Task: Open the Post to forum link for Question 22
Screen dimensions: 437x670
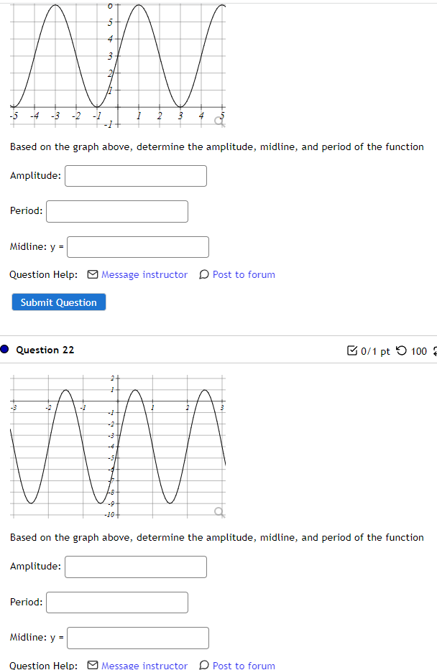Action: (x=244, y=666)
